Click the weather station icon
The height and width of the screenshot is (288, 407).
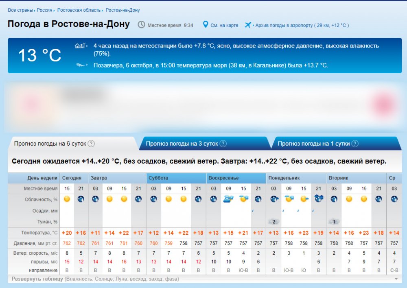[x=80, y=46]
